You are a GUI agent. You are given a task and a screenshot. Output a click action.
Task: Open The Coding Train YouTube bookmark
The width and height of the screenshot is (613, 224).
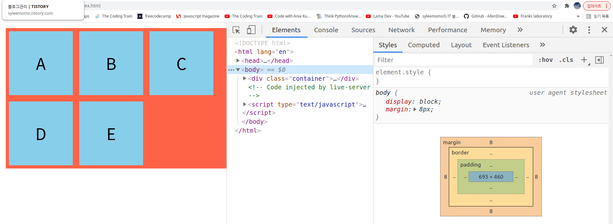[x=243, y=16]
